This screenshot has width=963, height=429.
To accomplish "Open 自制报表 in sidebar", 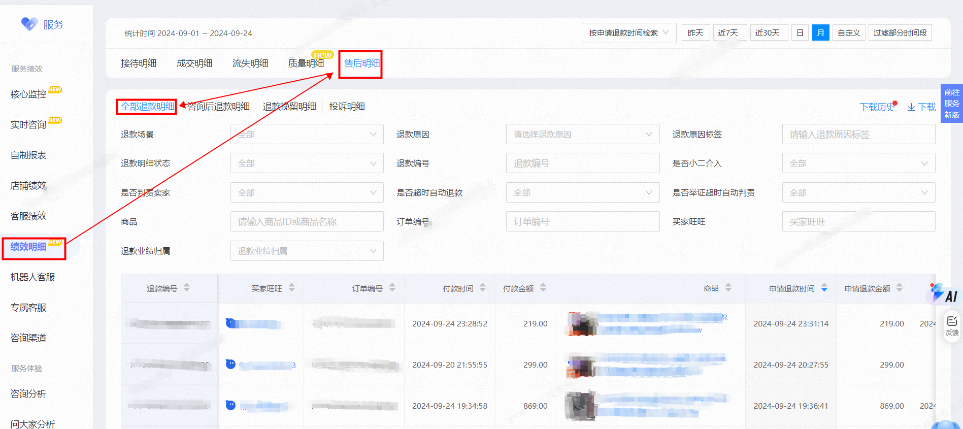I will coord(28,155).
